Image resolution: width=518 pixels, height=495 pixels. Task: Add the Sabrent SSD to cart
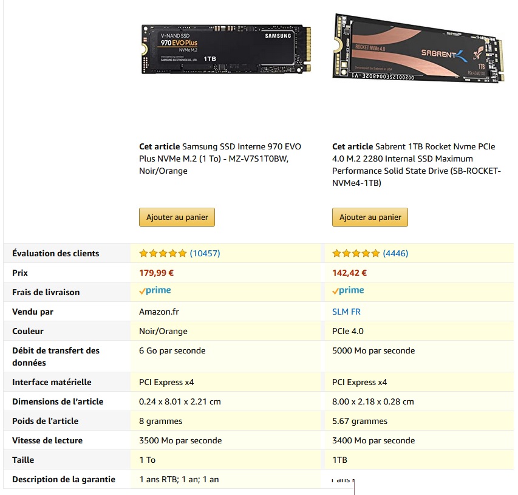(x=370, y=217)
